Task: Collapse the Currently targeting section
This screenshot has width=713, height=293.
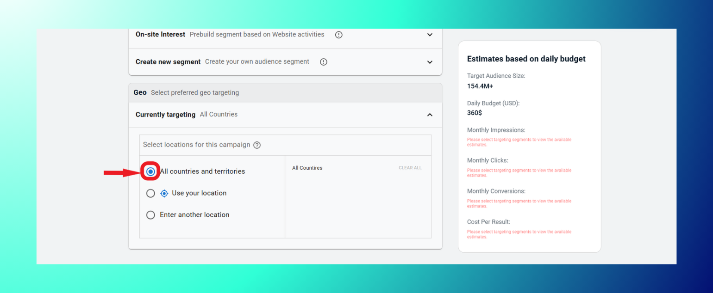Action: click(430, 115)
